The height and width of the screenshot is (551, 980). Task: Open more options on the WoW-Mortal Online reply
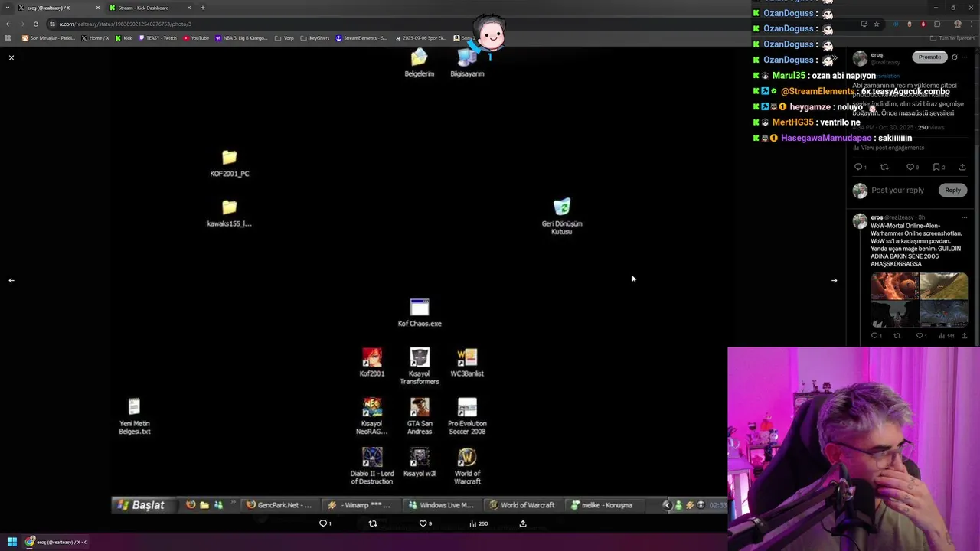tap(964, 217)
